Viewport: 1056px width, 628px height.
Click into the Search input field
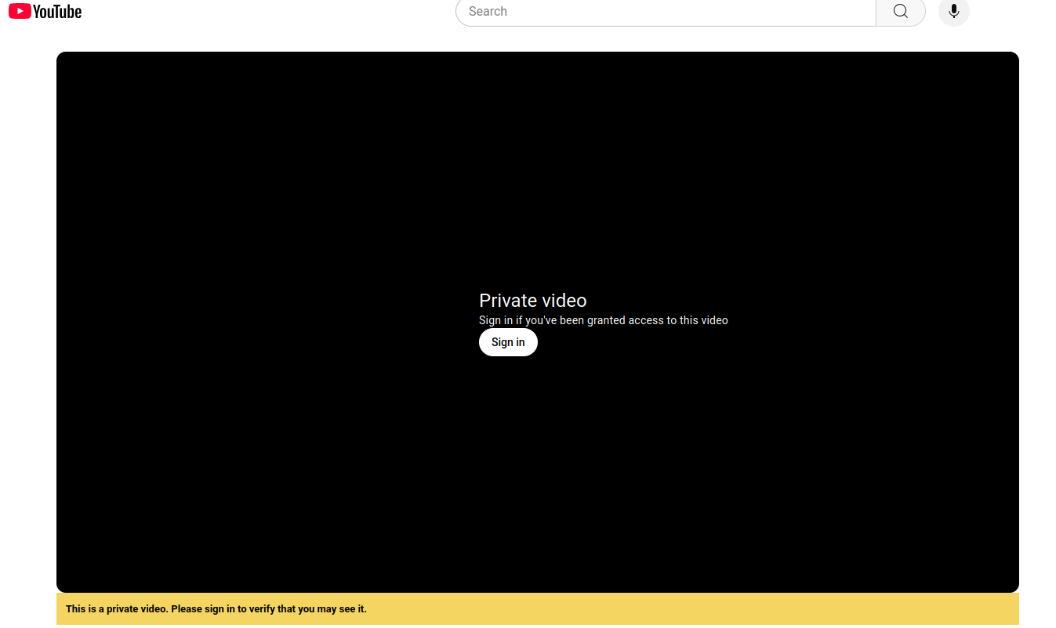click(x=666, y=12)
